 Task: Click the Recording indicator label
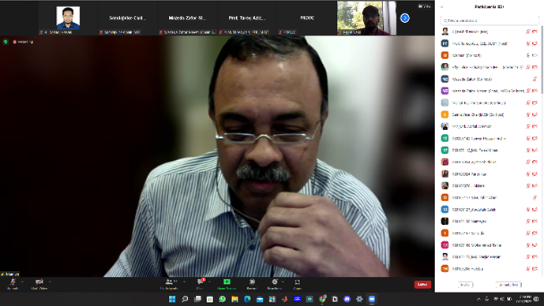tap(23, 42)
